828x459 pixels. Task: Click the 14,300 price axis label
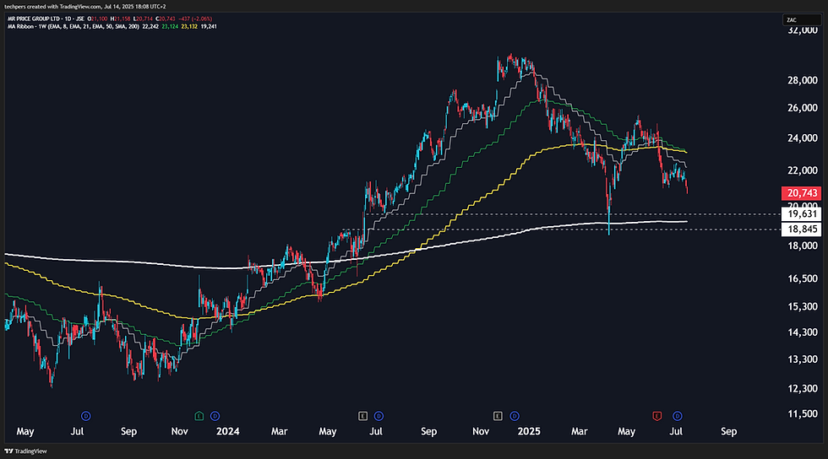click(802, 332)
